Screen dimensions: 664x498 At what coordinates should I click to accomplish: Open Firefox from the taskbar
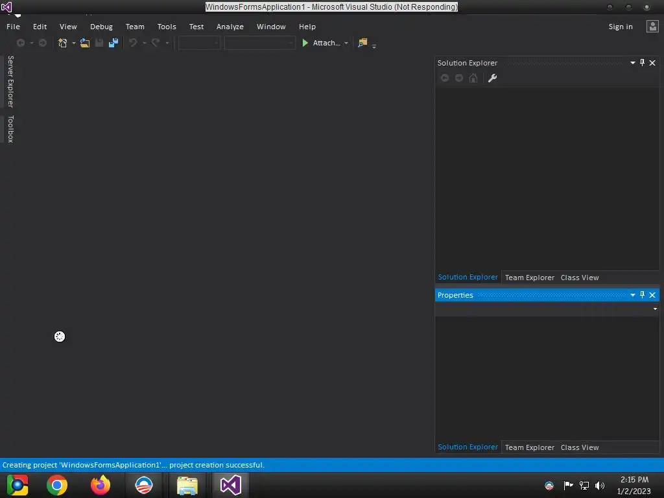click(x=101, y=485)
